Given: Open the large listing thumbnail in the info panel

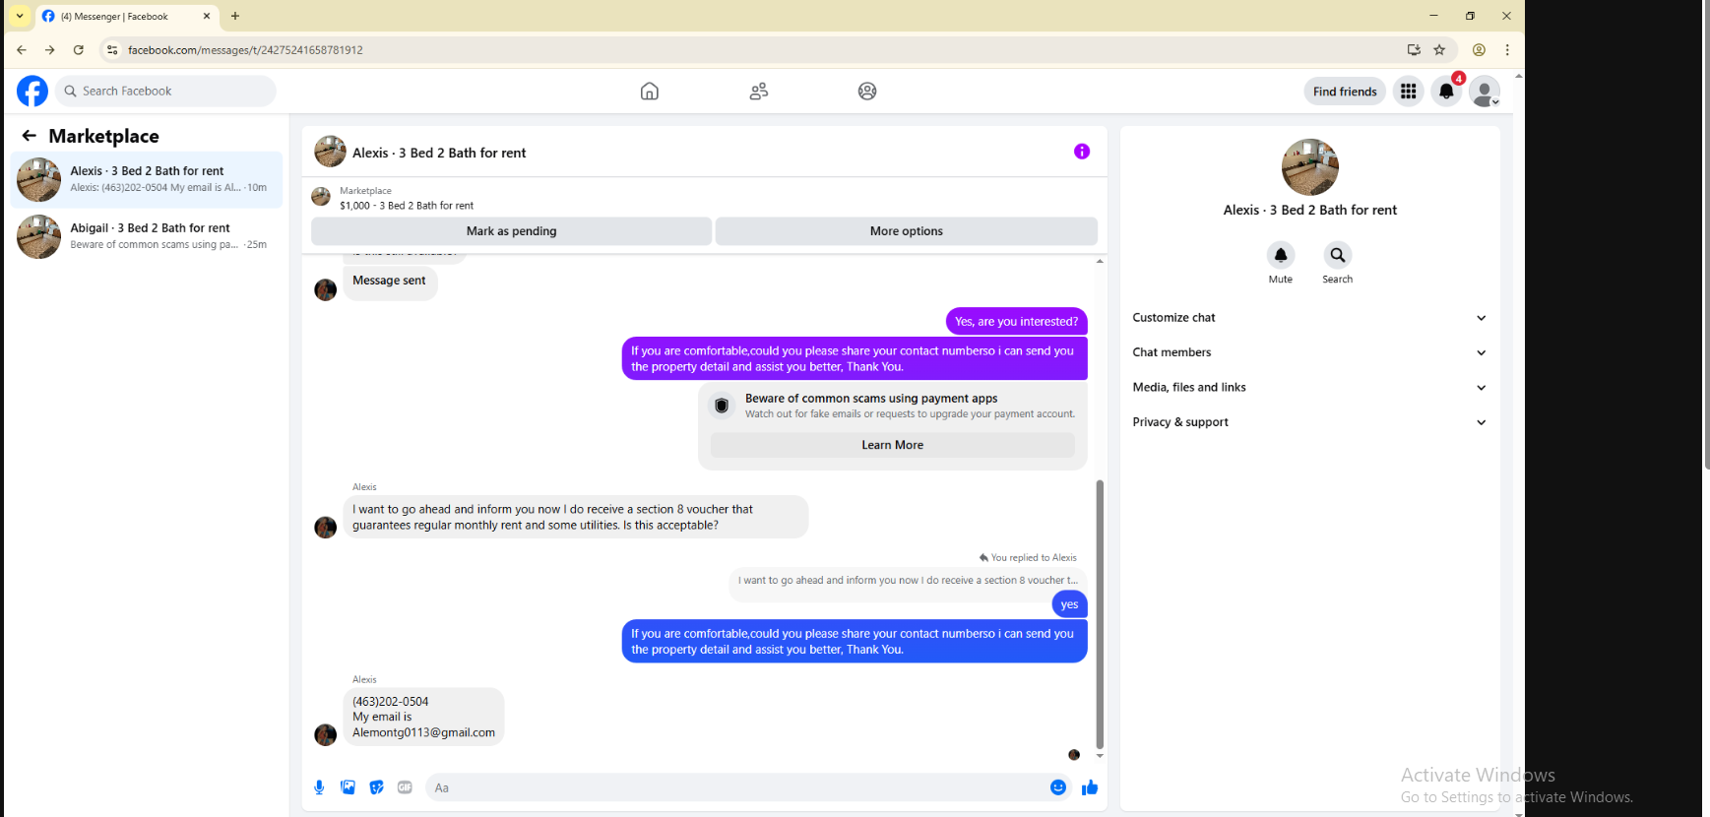Looking at the screenshot, I should [x=1310, y=167].
